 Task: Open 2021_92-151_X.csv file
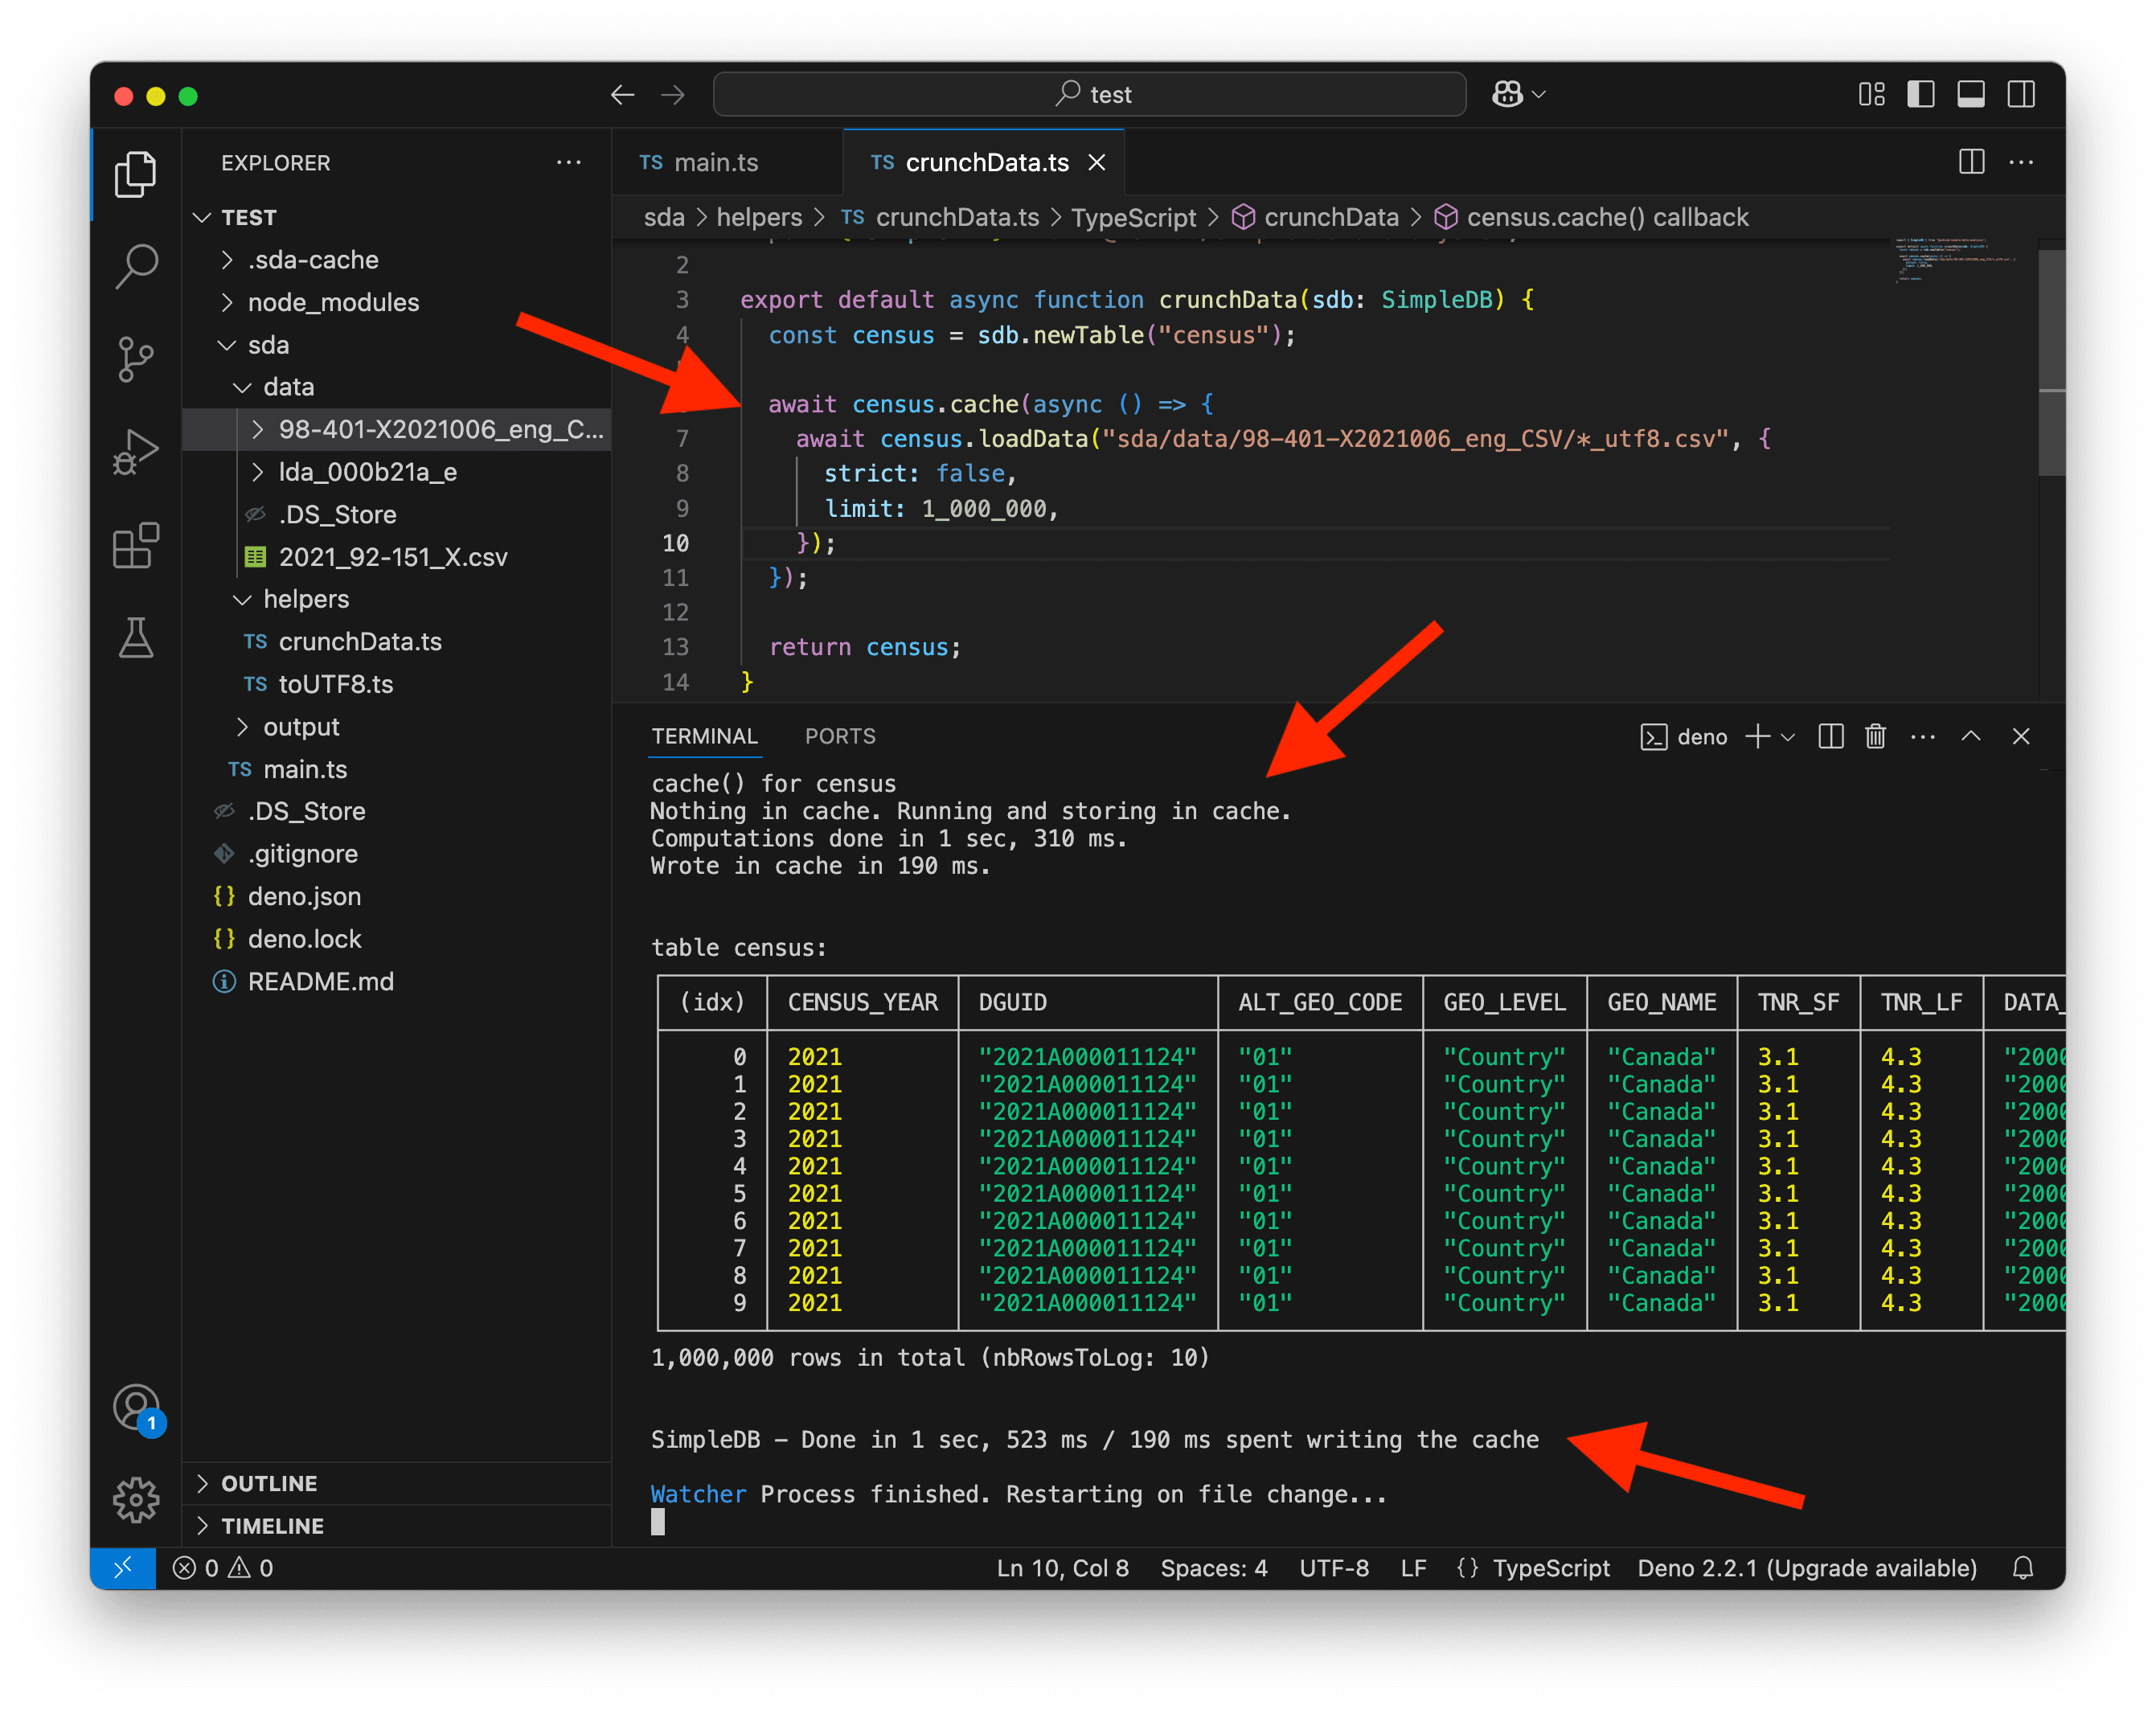[x=396, y=557]
